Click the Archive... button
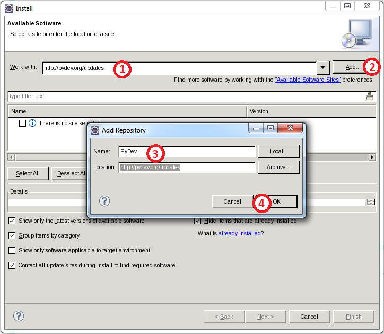The width and height of the screenshot is (384, 334). point(278,167)
